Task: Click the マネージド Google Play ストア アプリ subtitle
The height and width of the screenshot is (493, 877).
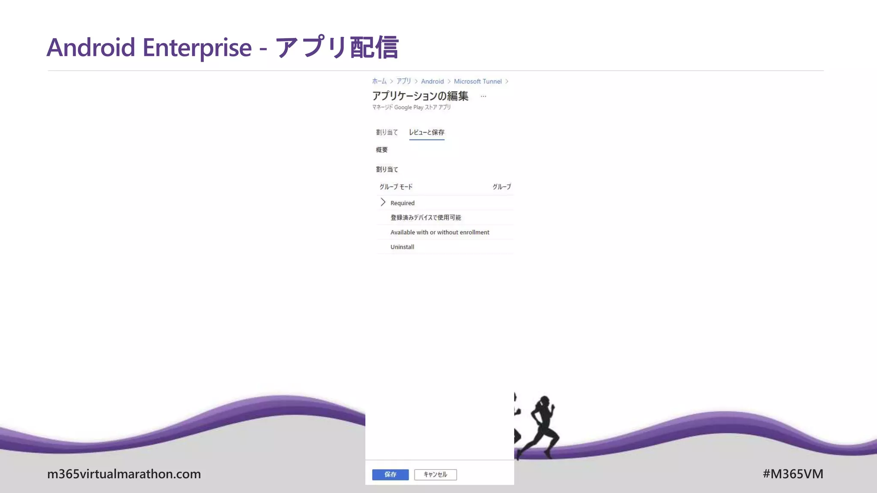Action: tap(411, 107)
